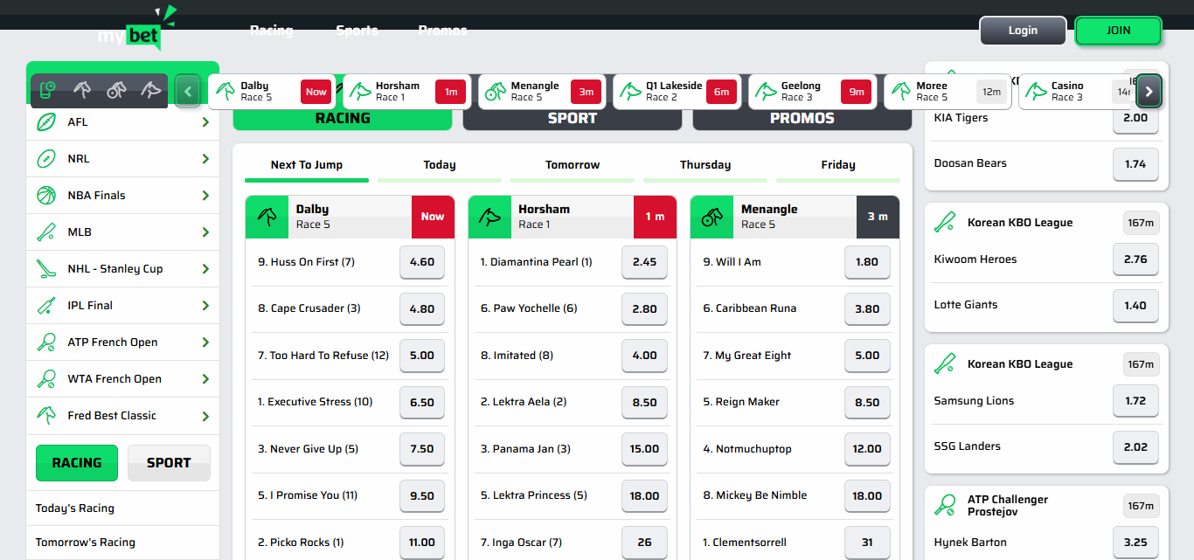Expand the AFL chevron
Image resolution: width=1194 pixels, height=560 pixels.
(205, 122)
